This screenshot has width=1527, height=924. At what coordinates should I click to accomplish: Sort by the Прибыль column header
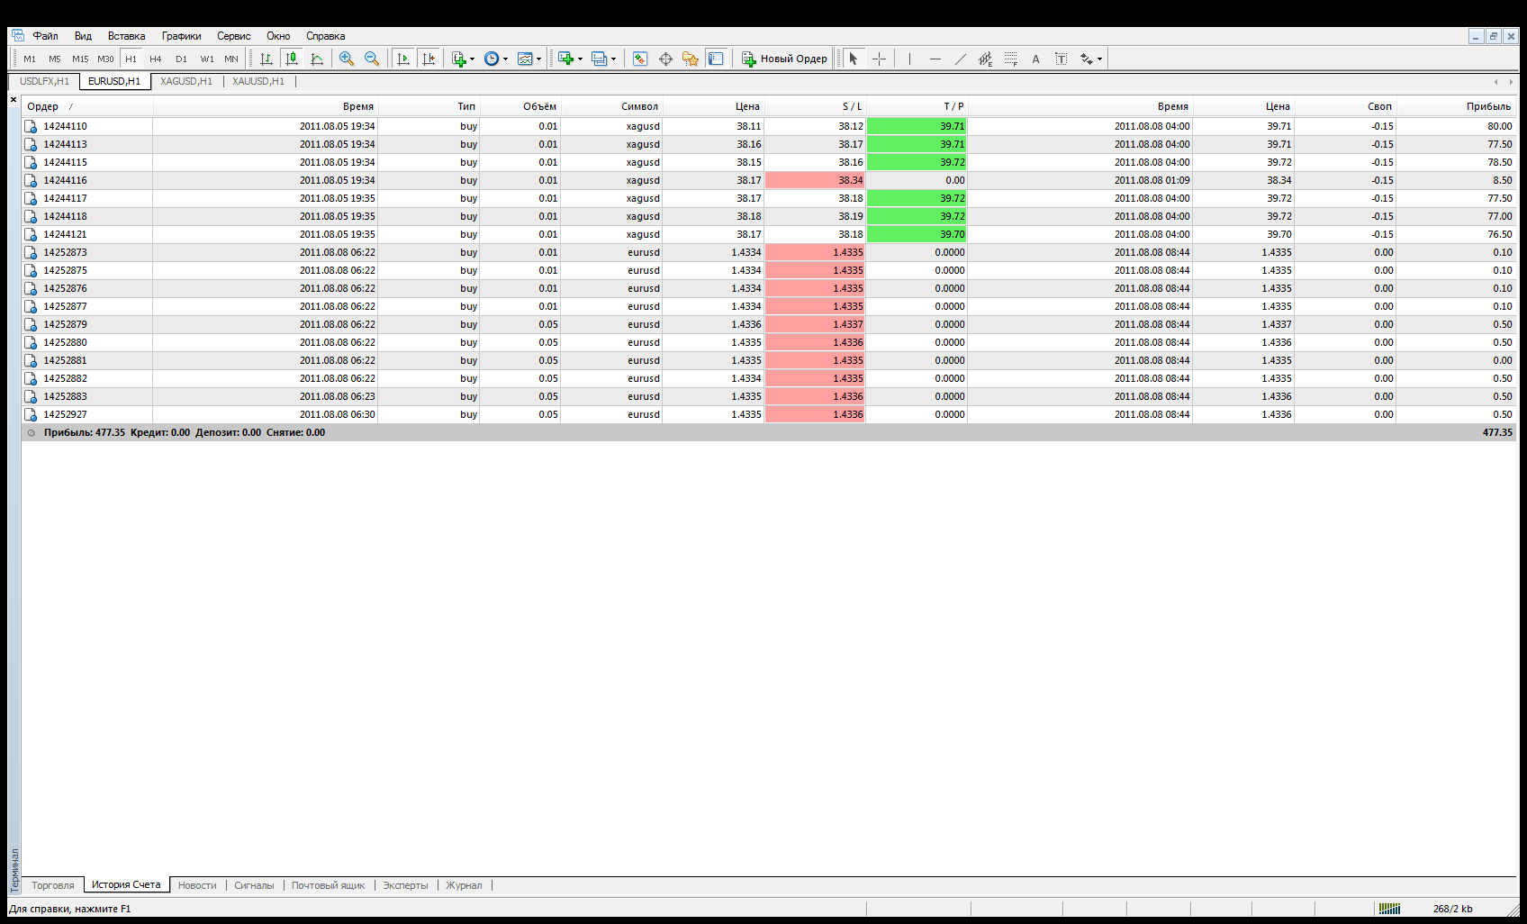tap(1456, 106)
